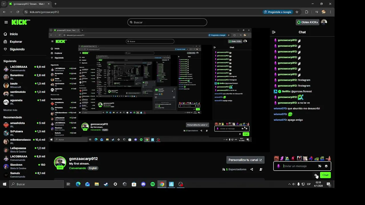Go back with the browser back arrow
Viewport: 365px width, 205px height.
pyautogui.click(x=4, y=12)
